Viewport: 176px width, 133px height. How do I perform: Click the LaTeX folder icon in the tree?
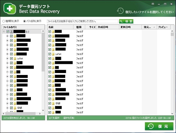pyautogui.click(x=15, y=58)
